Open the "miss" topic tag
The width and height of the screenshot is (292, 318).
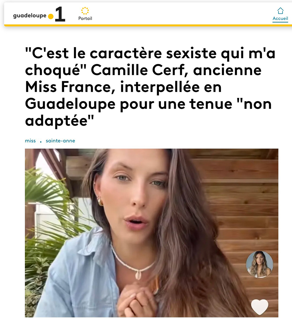click(30, 141)
